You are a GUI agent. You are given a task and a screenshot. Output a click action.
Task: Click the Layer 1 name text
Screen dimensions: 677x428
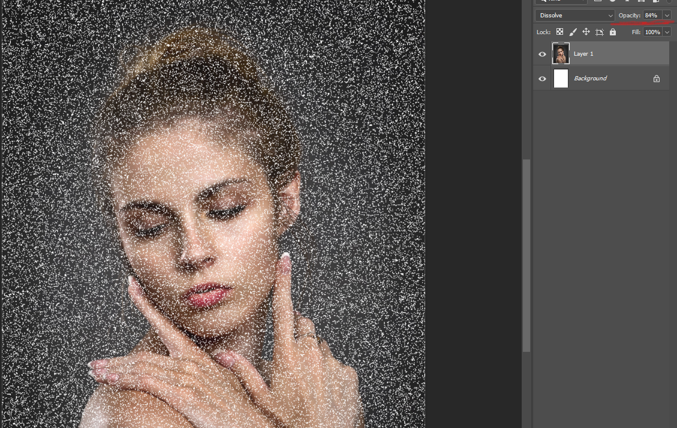click(x=583, y=54)
